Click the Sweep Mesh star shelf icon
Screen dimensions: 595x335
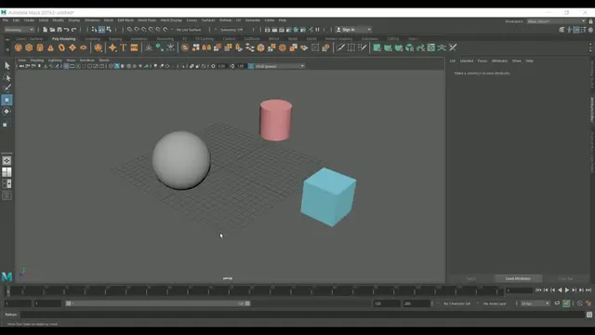(112, 47)
